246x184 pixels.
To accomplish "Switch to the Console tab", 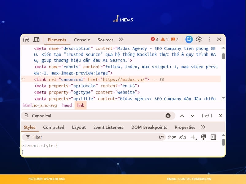I will pos(82,40).
